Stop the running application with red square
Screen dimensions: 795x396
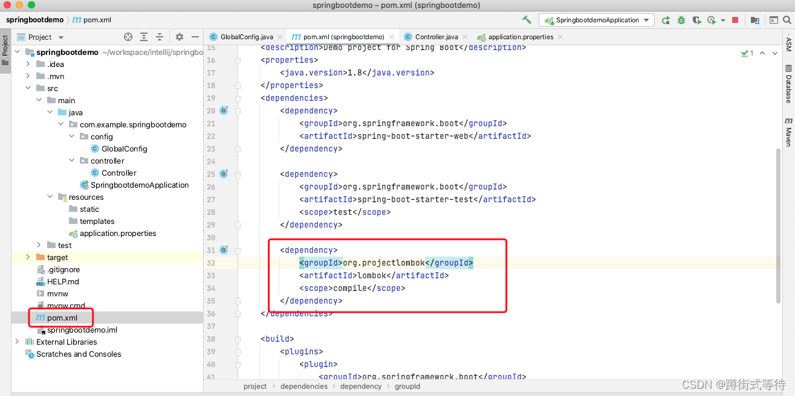tap(735, 20)
